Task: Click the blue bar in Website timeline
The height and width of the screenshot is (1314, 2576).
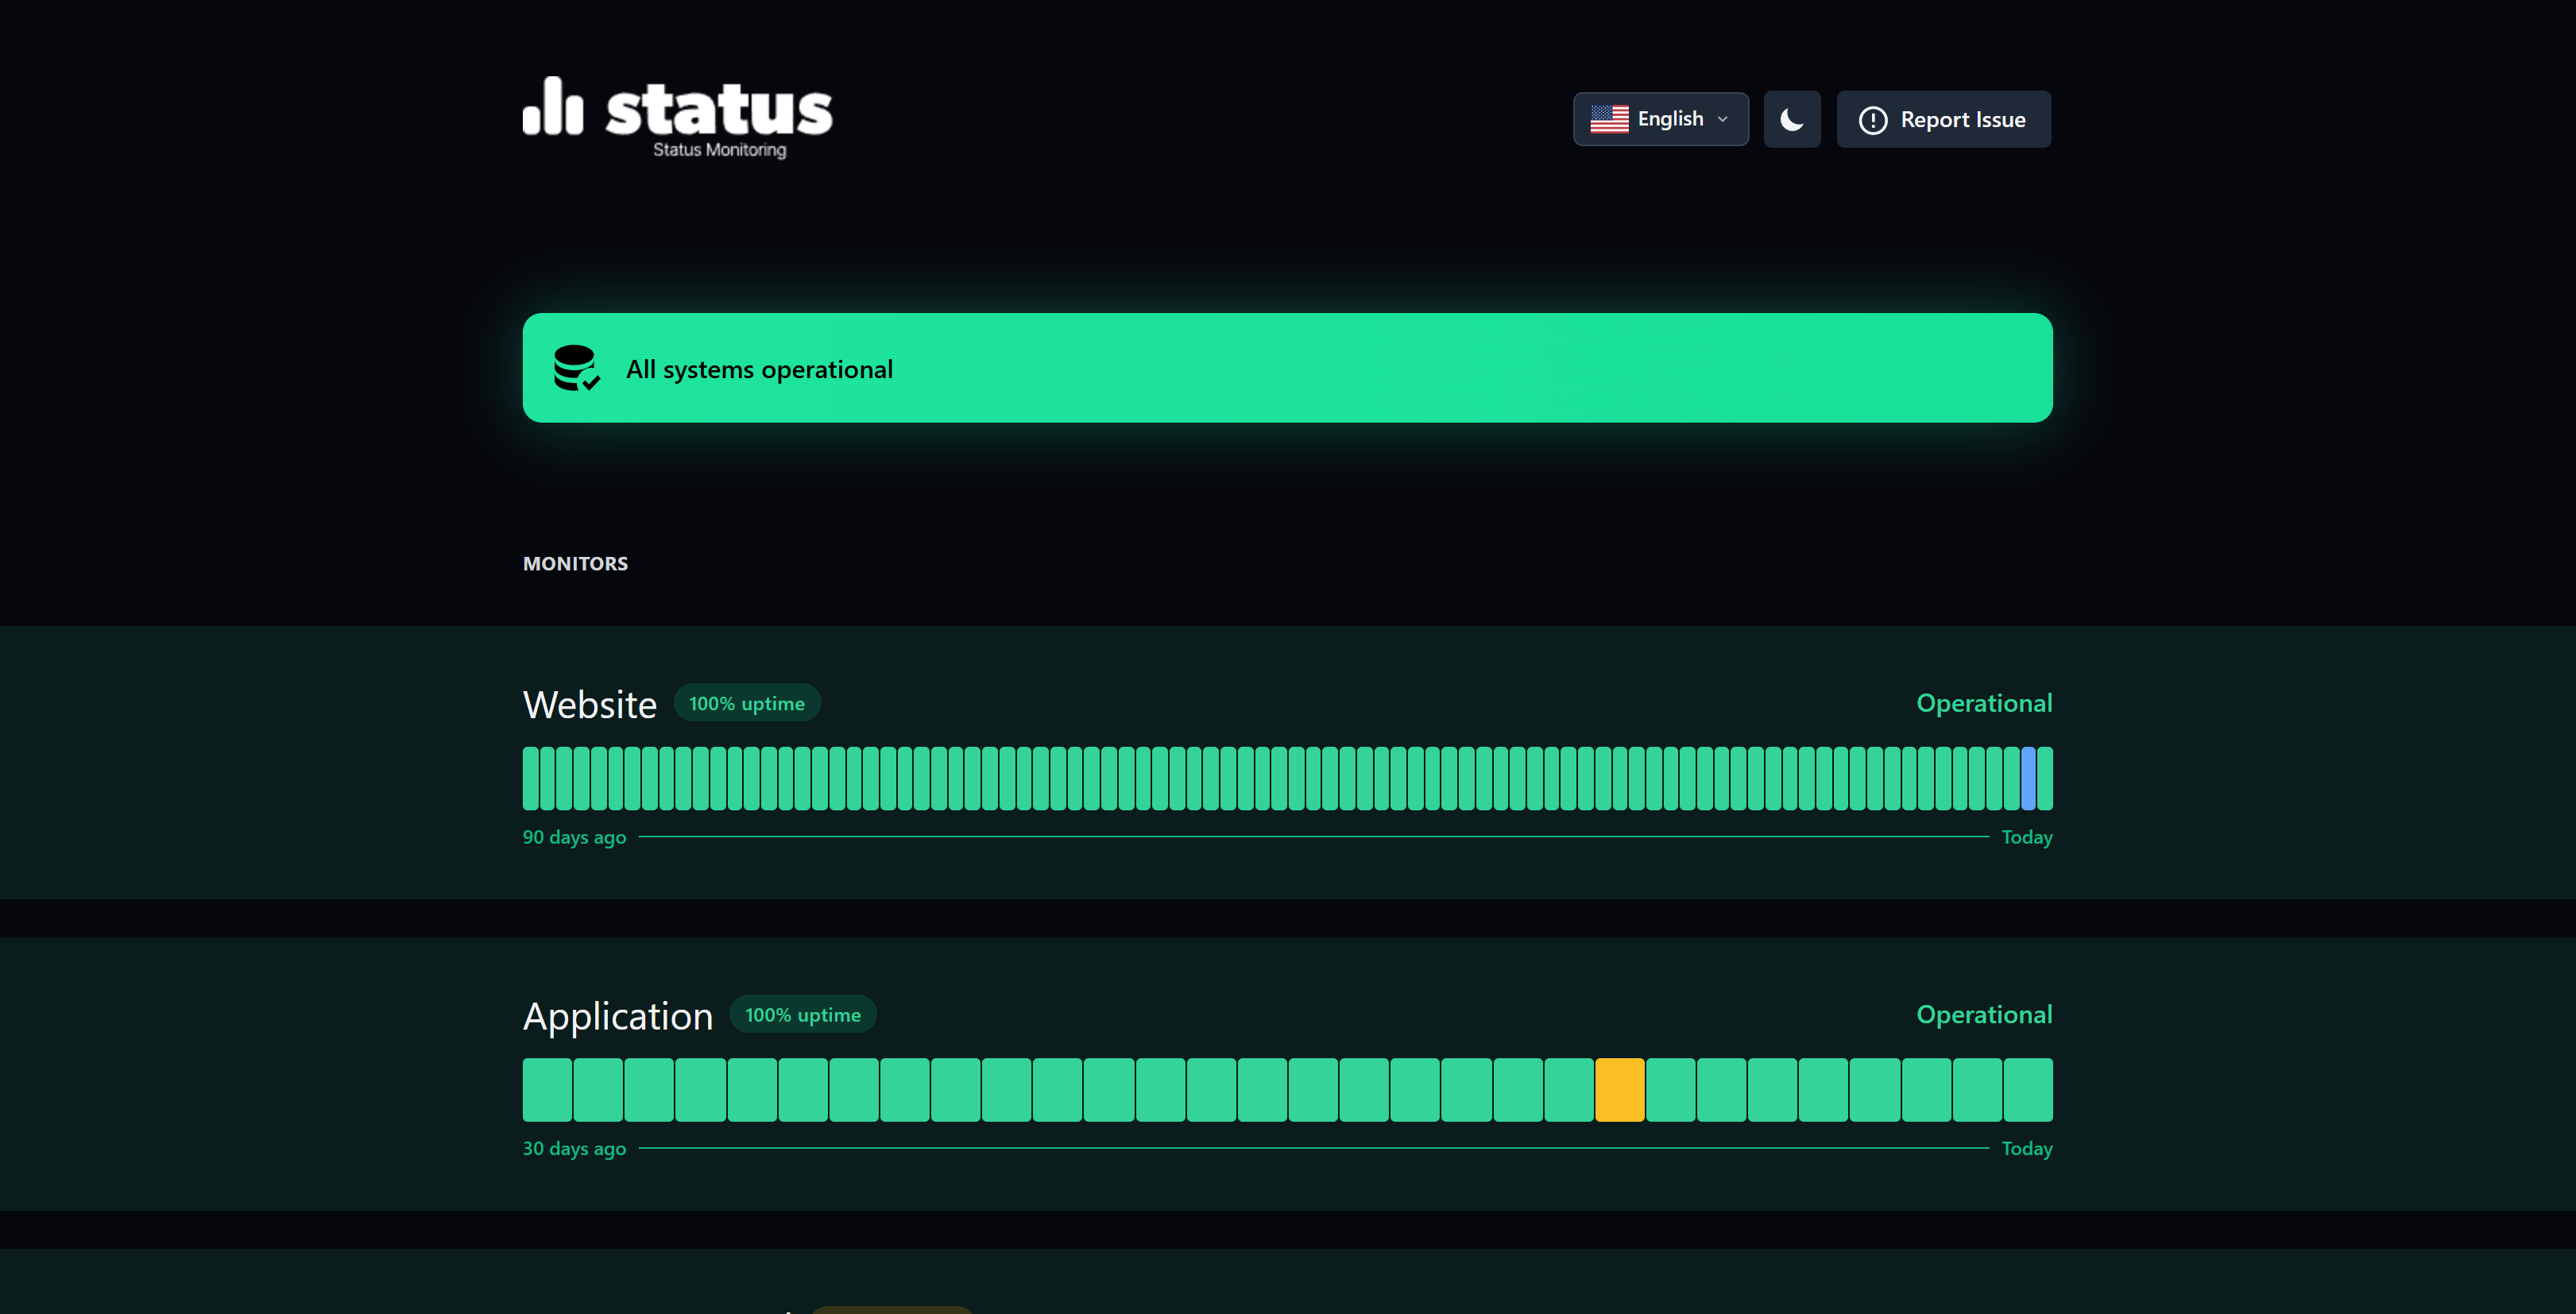Action: [x=2028, y=778]
